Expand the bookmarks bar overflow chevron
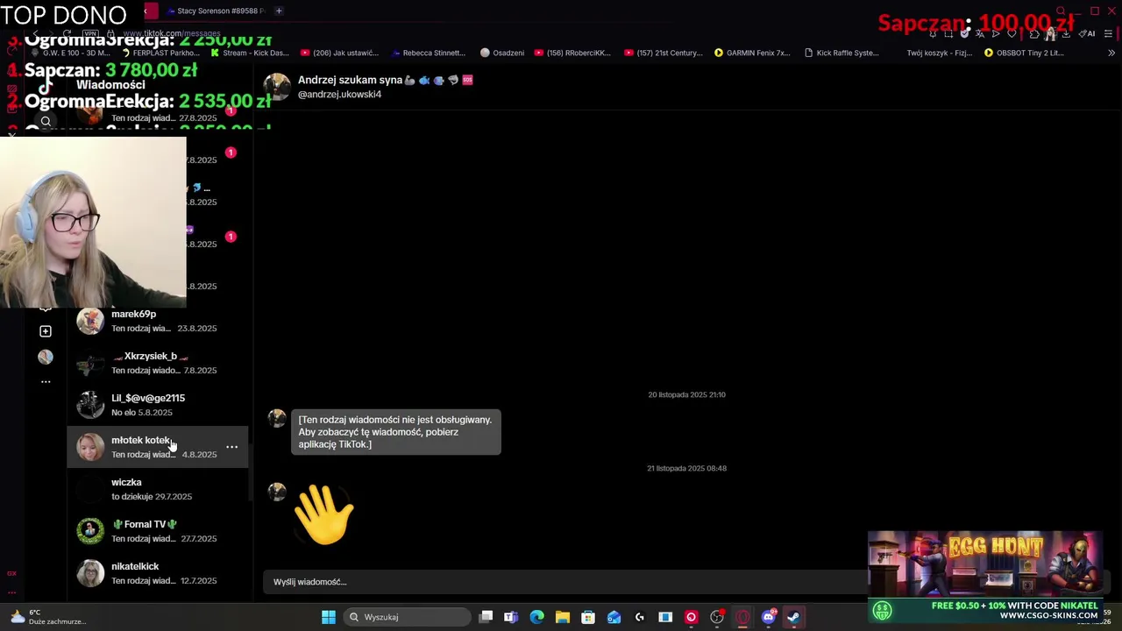 pyautogui.click(x=1111, y=53)
